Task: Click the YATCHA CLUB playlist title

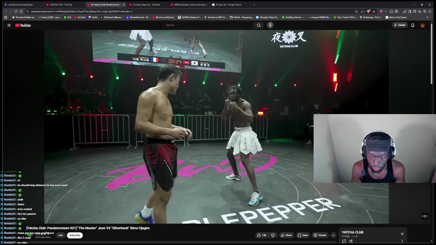Action: [353, 232]
